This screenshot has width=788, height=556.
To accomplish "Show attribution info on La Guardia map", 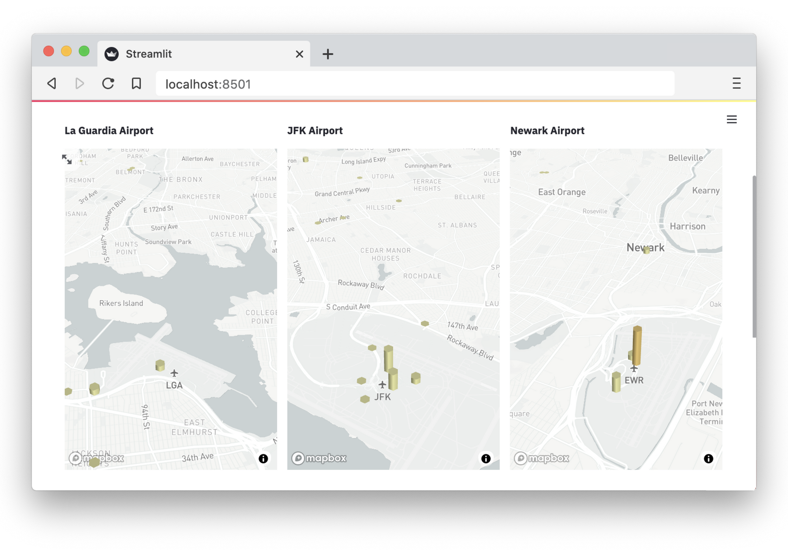I will tap(263, 458).
